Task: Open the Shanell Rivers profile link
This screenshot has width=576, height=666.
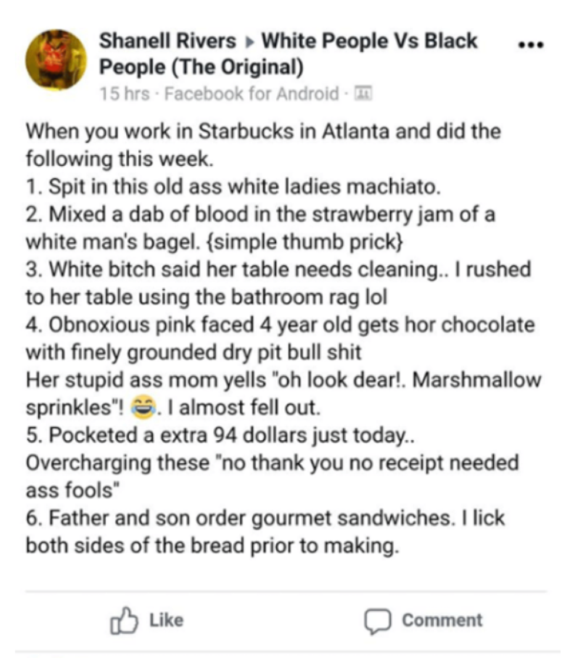Action: [168, 41]
